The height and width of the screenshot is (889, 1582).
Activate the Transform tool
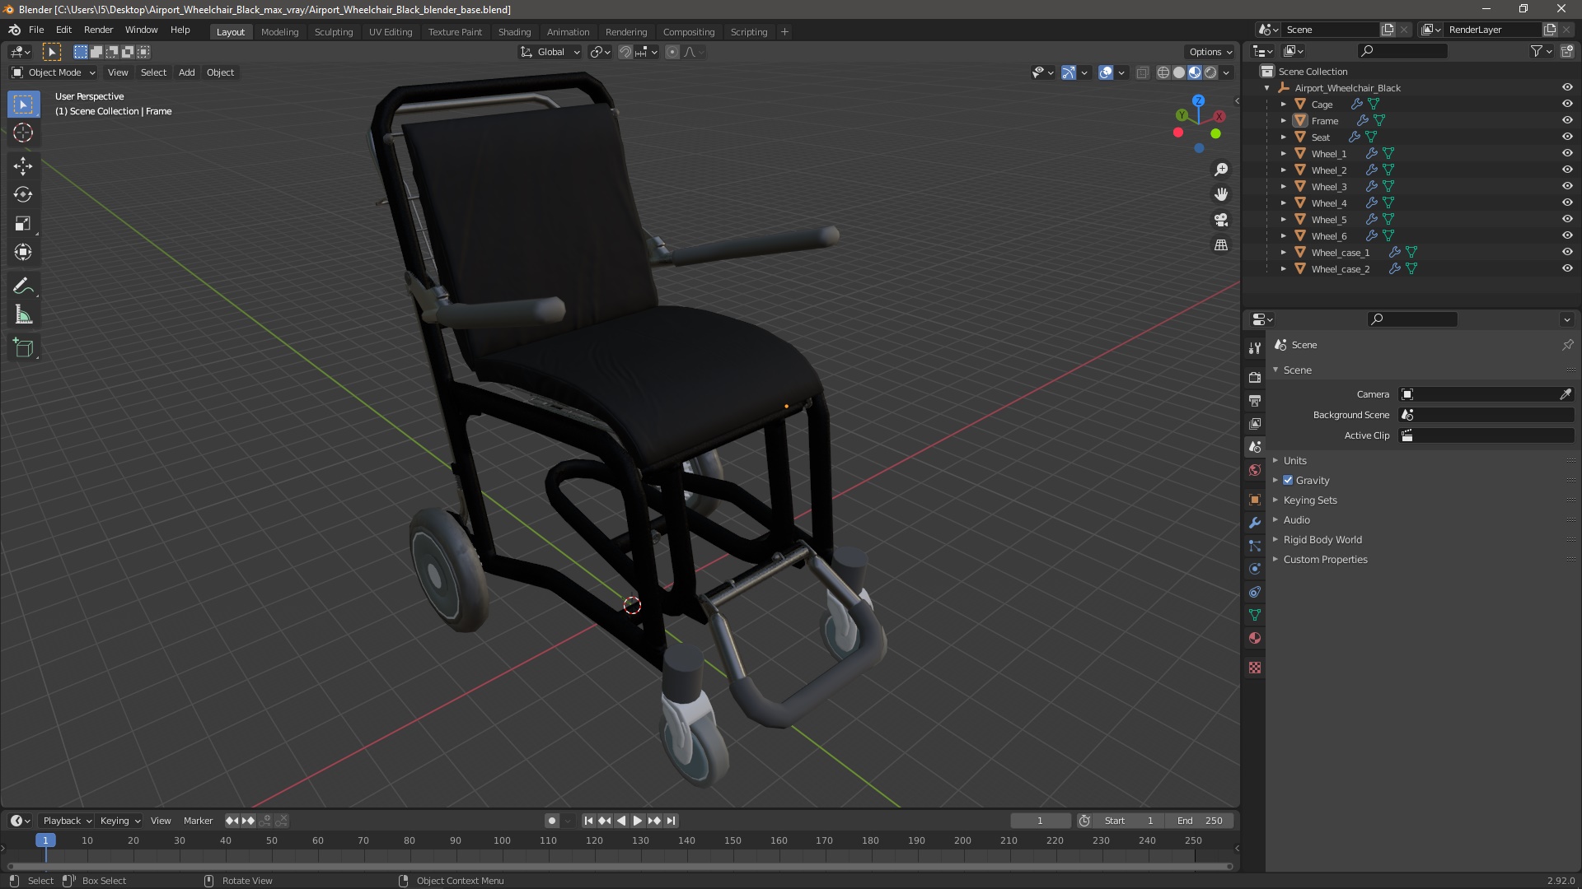point(23,252)
